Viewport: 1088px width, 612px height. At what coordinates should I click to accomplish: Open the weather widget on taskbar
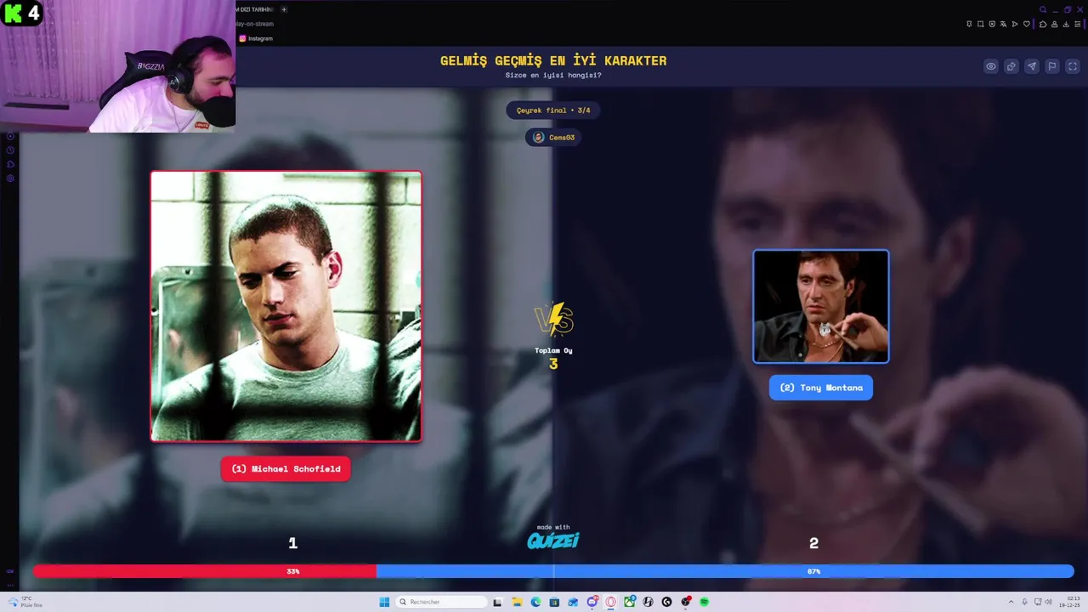(25, 602)
